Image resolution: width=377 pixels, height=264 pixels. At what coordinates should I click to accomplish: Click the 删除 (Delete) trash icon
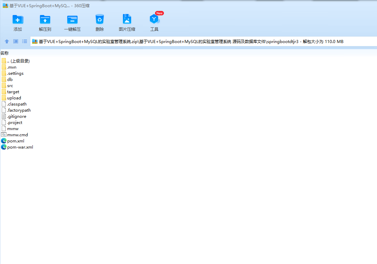pos(99,19)
